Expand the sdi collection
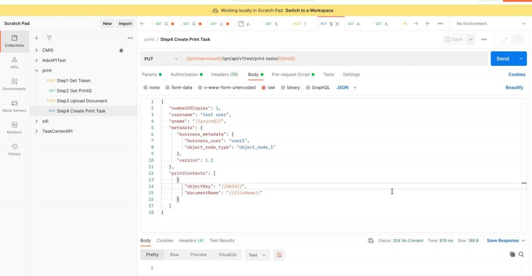The image size is (532, 276). tap(37, 121)
